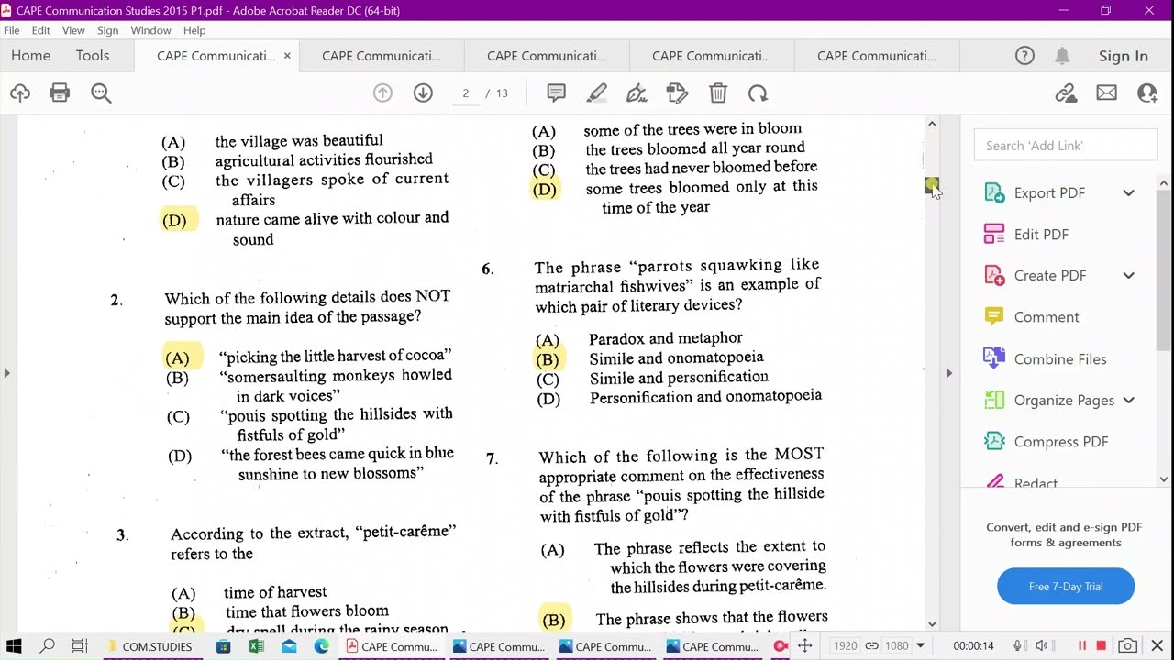Share a link to this file
The height and width of the screenshot is (660, 1174).
coord(1066,93)
